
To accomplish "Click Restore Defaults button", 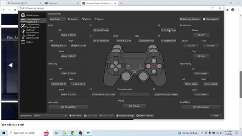I will coord(144,116).
